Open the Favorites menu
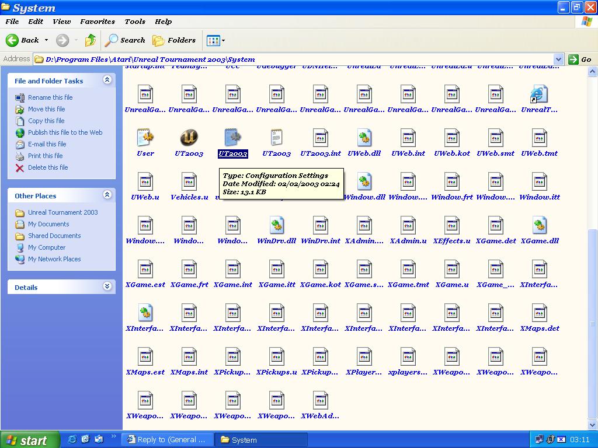598x448 pixels. coord(98,22)
